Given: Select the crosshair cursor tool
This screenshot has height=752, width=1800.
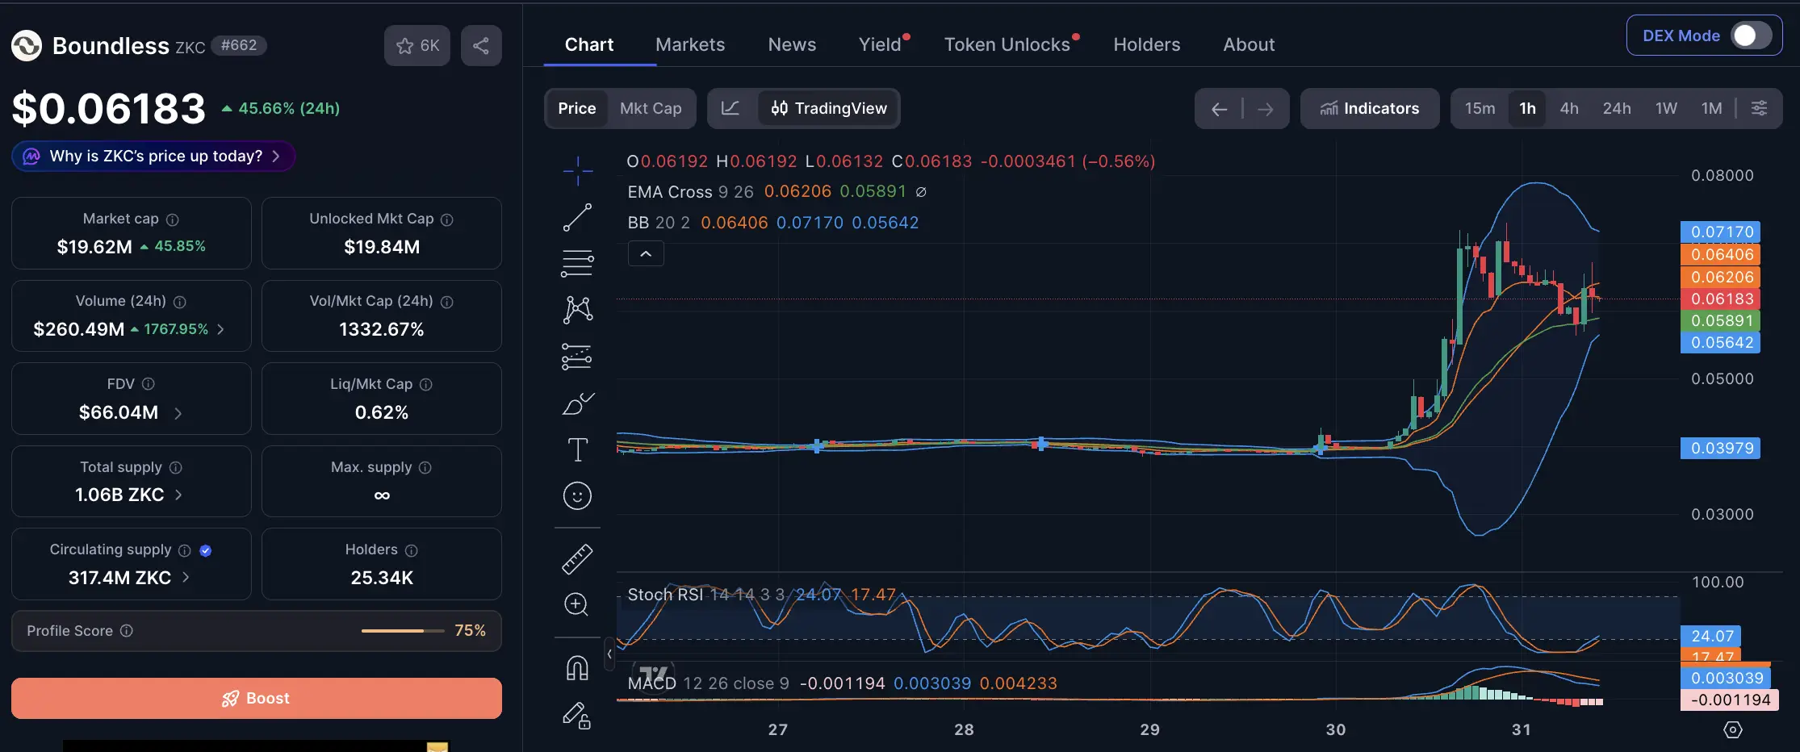Looking at the screenshot, I should [x=577, y=170].
